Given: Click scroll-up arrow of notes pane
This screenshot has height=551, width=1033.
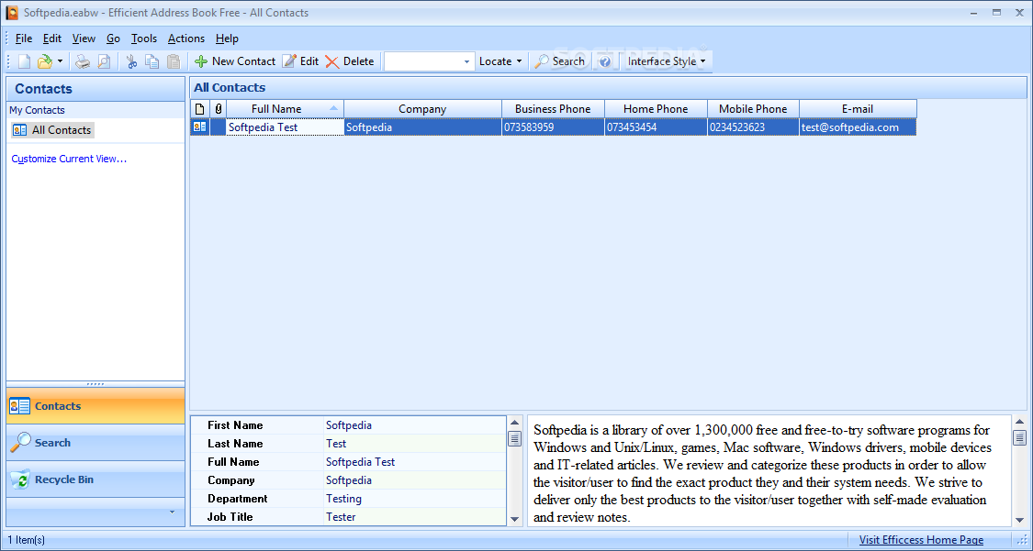Looking at the screenshot, I should [x=1019, y=422].
